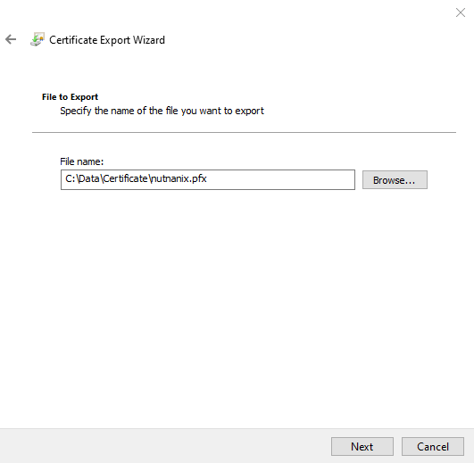
Task: Click 'Specify the name of the file' text
Action: pyautogui.click(x=119, y=111)
